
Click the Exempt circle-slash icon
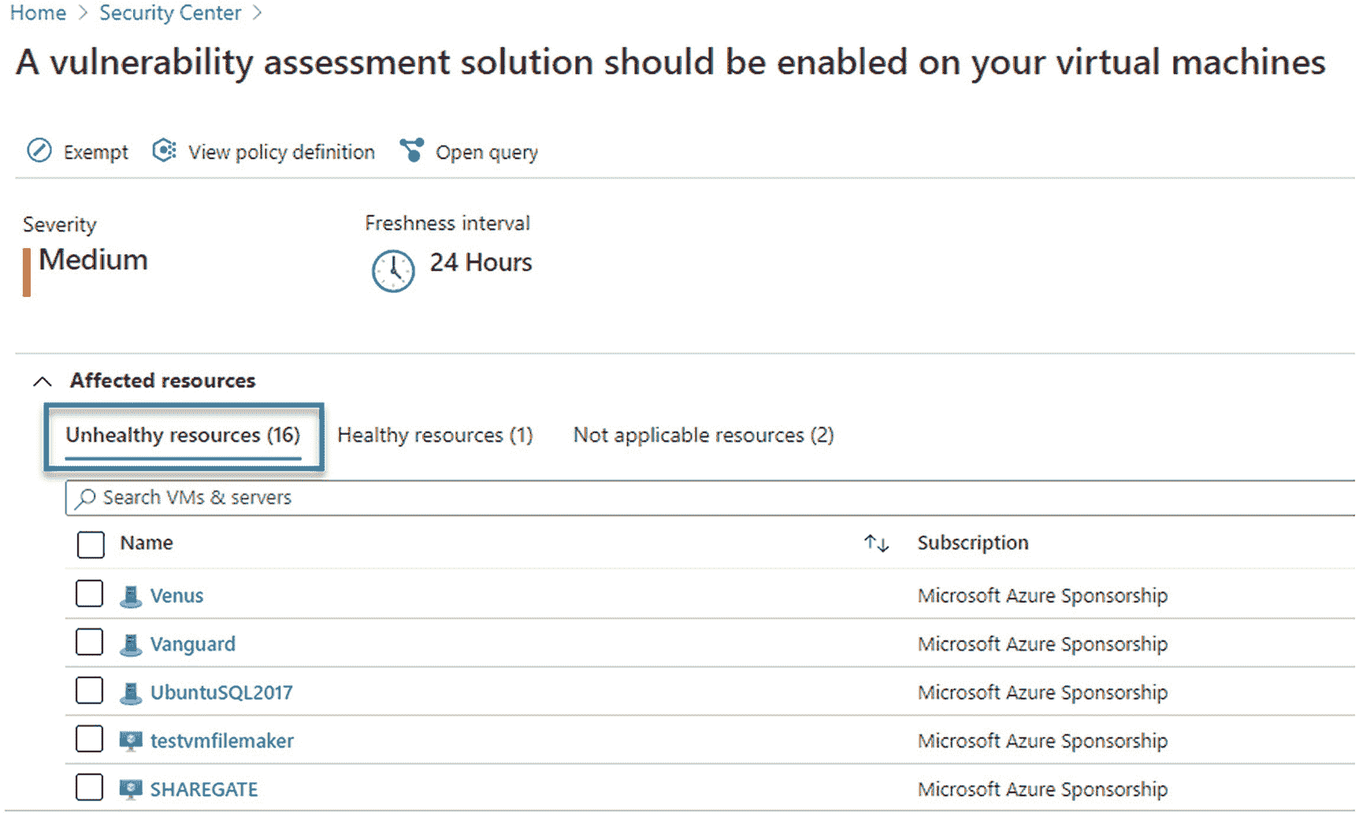pyautogui.click(x=39, y=150)
